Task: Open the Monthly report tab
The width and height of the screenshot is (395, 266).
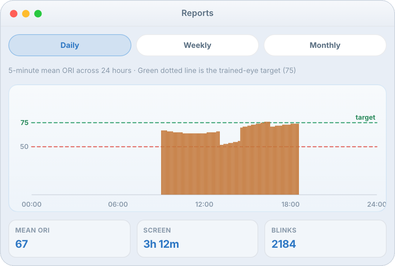Action: coord(325,45)
